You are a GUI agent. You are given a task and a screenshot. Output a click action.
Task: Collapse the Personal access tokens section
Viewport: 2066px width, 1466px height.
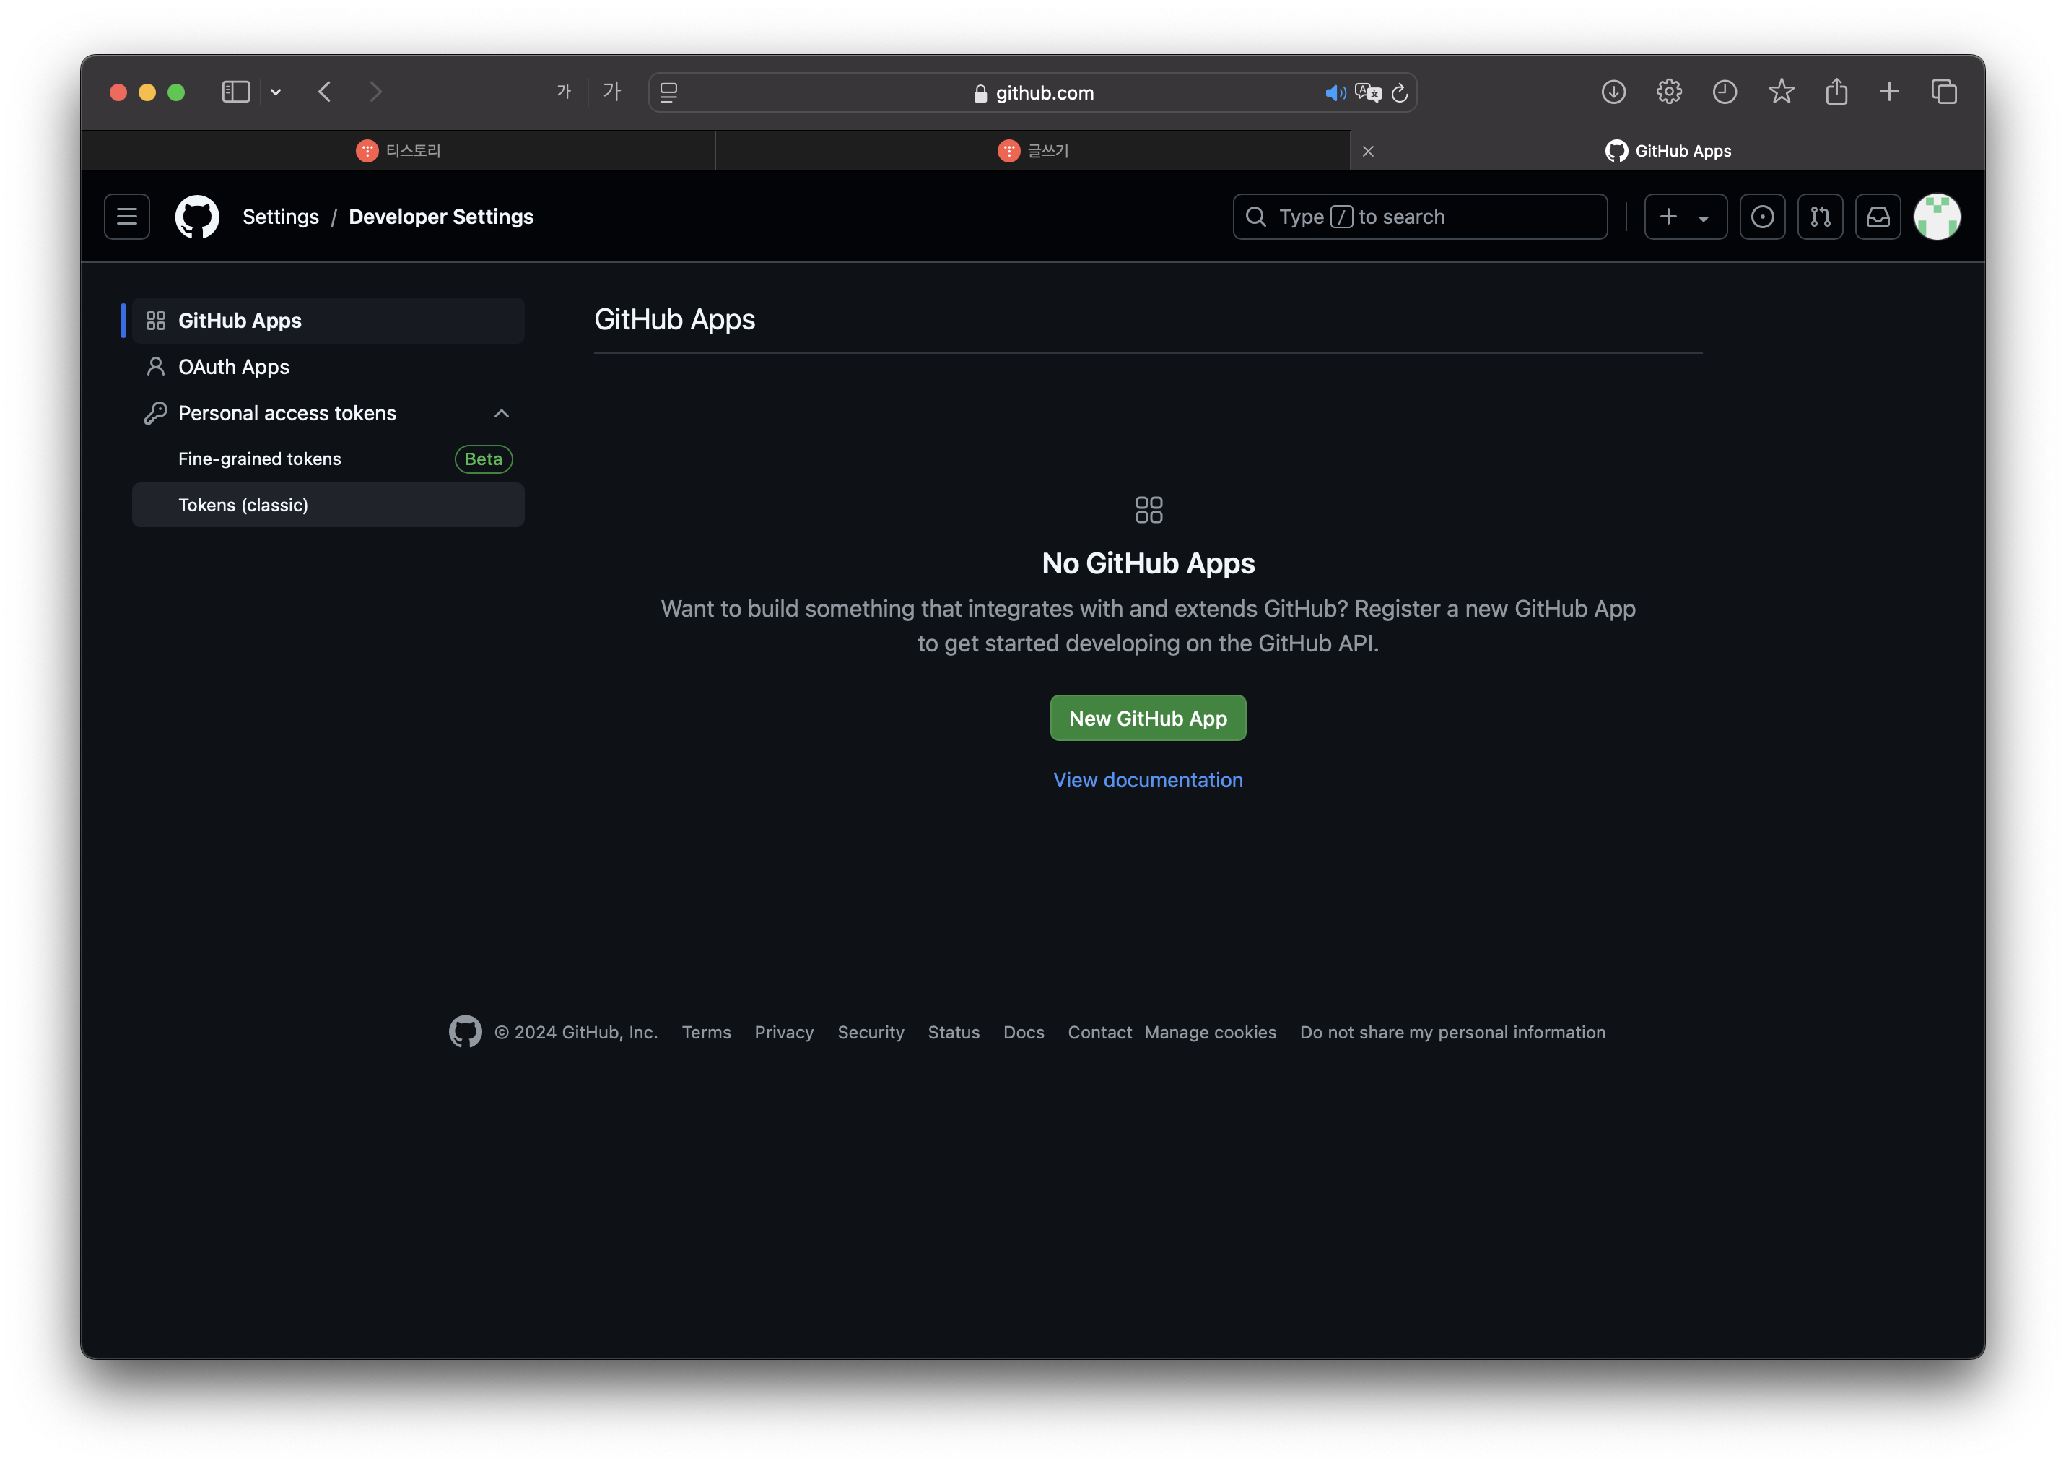[502, 413]
